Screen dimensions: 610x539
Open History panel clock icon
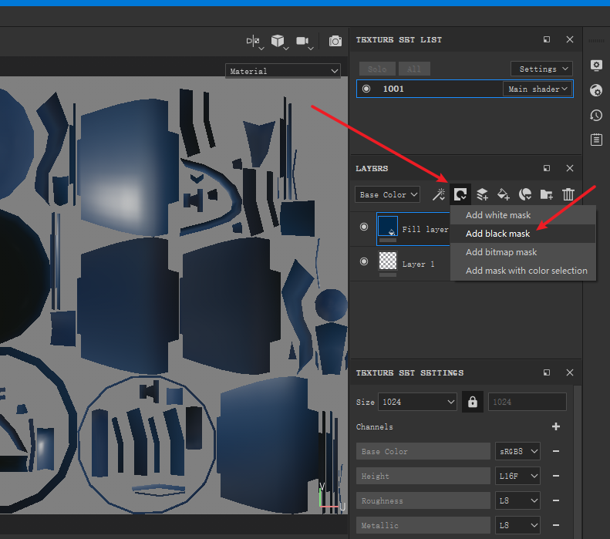click(x=596, y=116)
